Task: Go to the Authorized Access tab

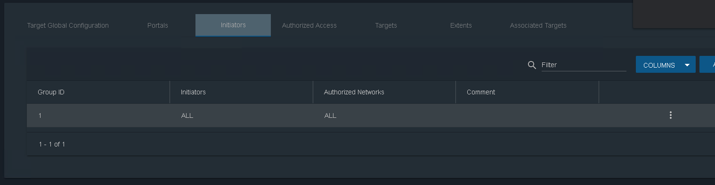Action: pyautogui.click(x=309, y=25)
